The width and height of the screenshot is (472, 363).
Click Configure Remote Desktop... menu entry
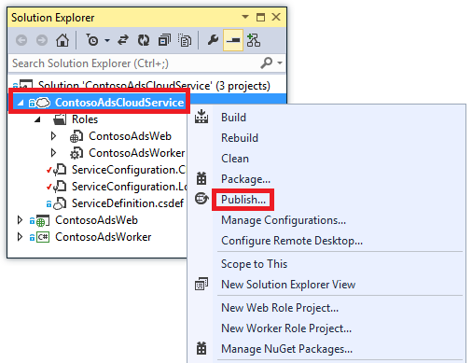(292, 241)
